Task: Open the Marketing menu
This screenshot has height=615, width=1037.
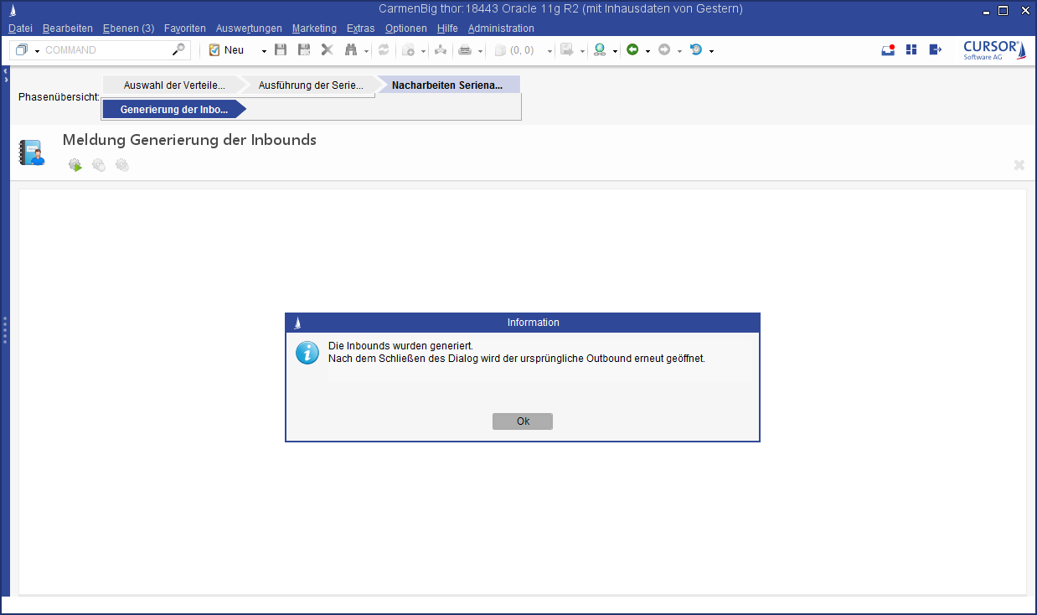Action: pos(314,28)
